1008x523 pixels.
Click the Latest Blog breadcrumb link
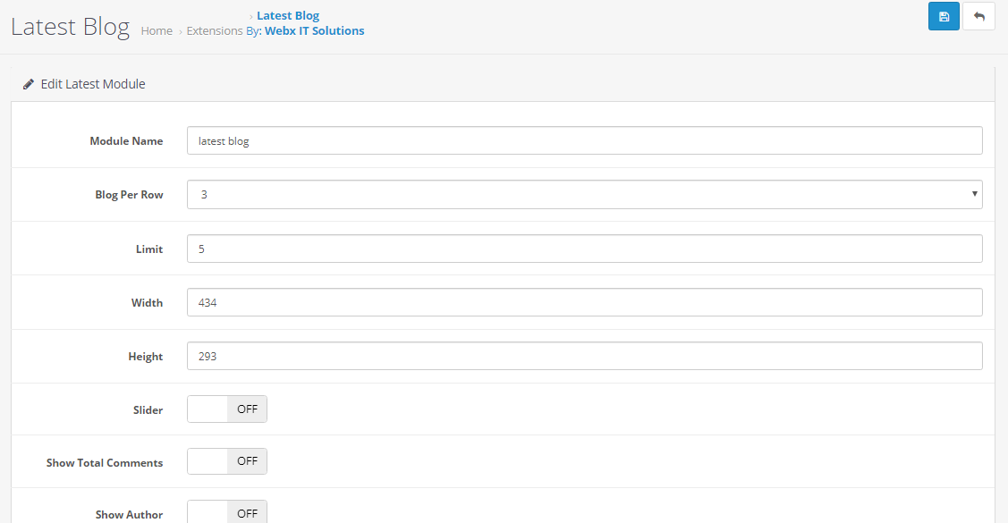(x=287, y=15)
